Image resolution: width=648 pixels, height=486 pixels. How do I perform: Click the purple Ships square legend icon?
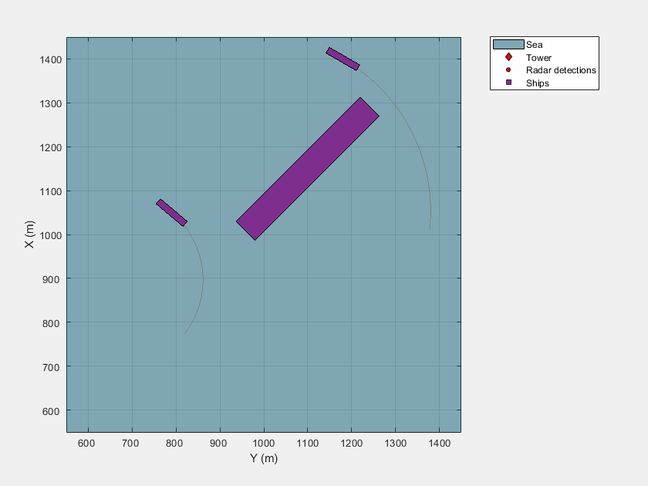point(508,83)
